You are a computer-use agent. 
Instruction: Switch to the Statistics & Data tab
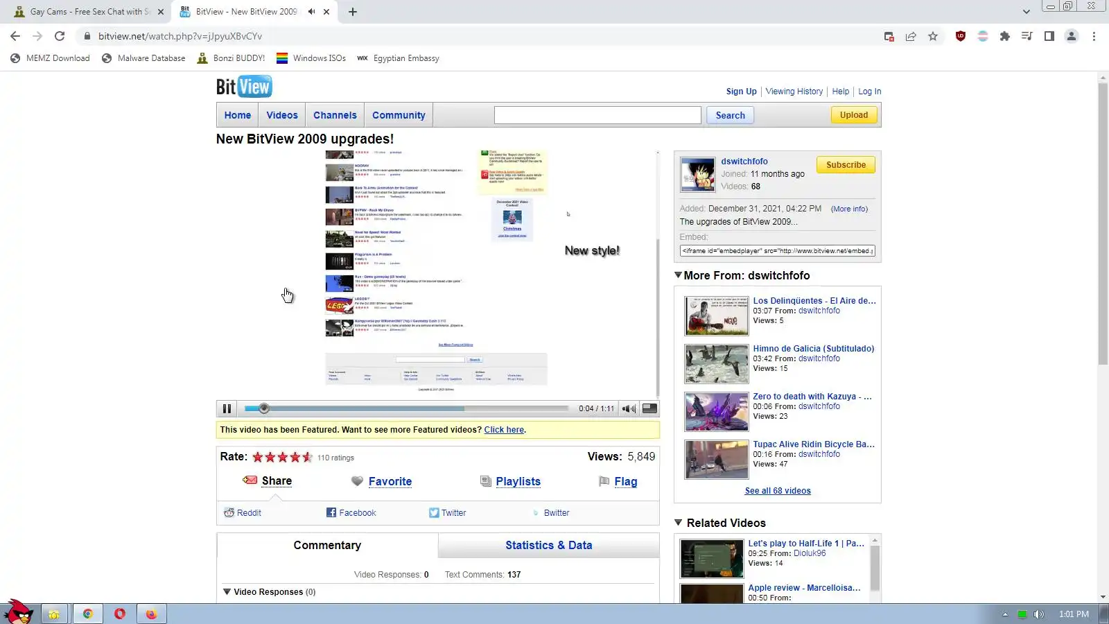(x=549, y=546)
